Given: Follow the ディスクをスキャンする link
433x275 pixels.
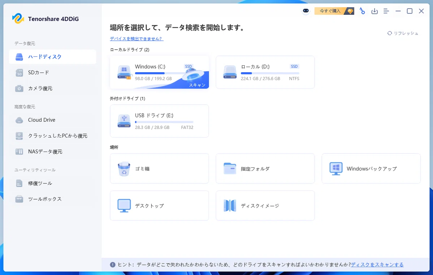Looking at the screenshot, I should pyautogui.click(x=377, y=265).
